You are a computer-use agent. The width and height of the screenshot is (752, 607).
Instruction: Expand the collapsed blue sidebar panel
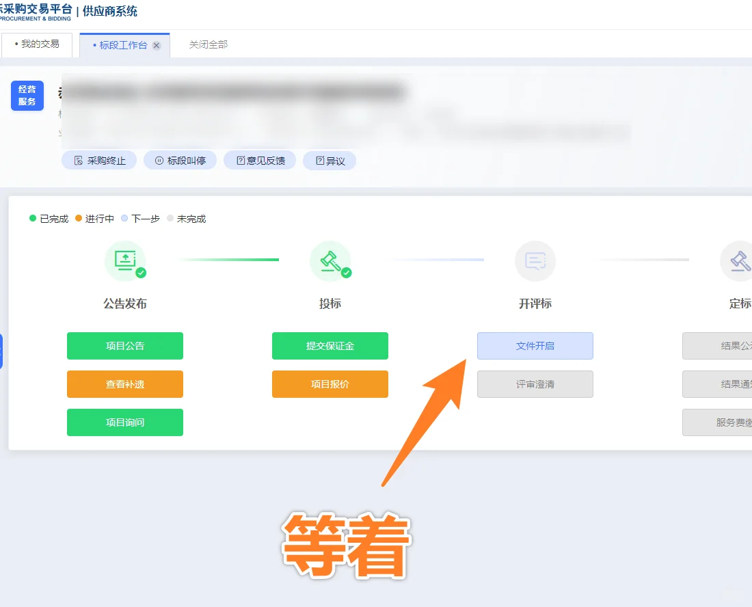(2, 349)
